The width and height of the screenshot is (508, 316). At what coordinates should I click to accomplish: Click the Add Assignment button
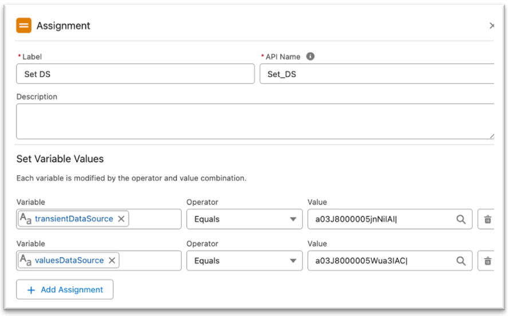65,290
